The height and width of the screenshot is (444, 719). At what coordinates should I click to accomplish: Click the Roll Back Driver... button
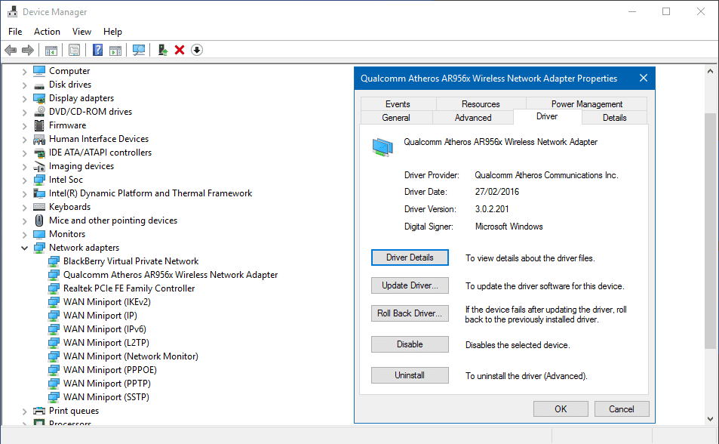point(410,313)
